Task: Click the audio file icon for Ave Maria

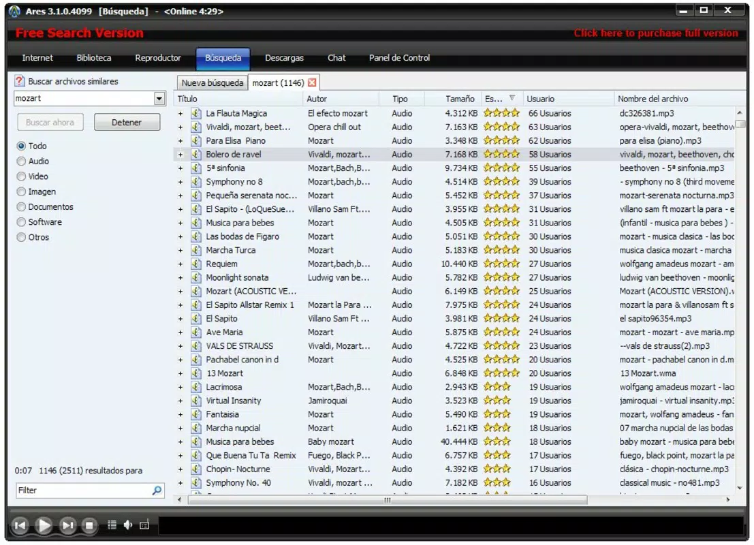Action: pyautogui.click(x=195, y=332)
